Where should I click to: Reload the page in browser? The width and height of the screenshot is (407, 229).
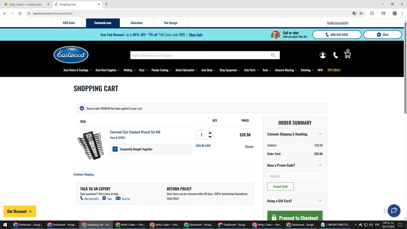tap(20, 13)
